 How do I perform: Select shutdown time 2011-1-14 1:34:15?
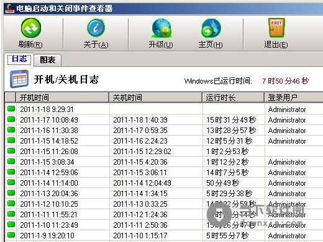[140, 194]
